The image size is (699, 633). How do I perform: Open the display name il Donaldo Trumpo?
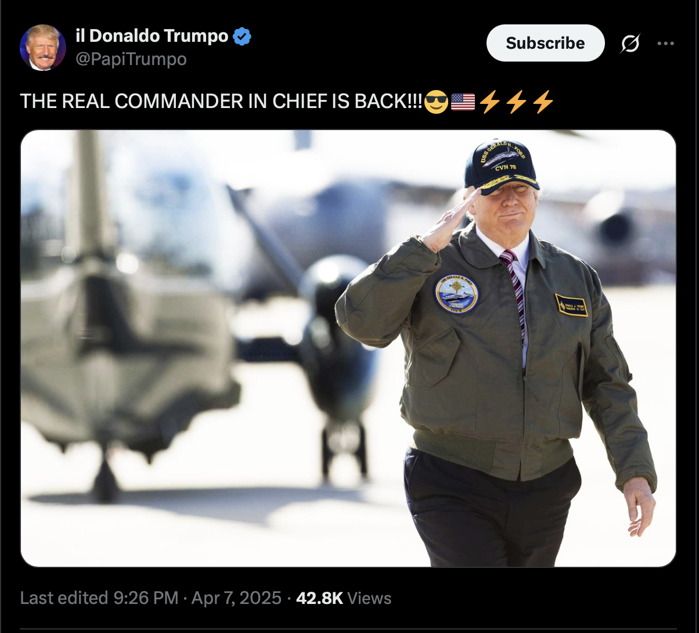click(152, 36)
